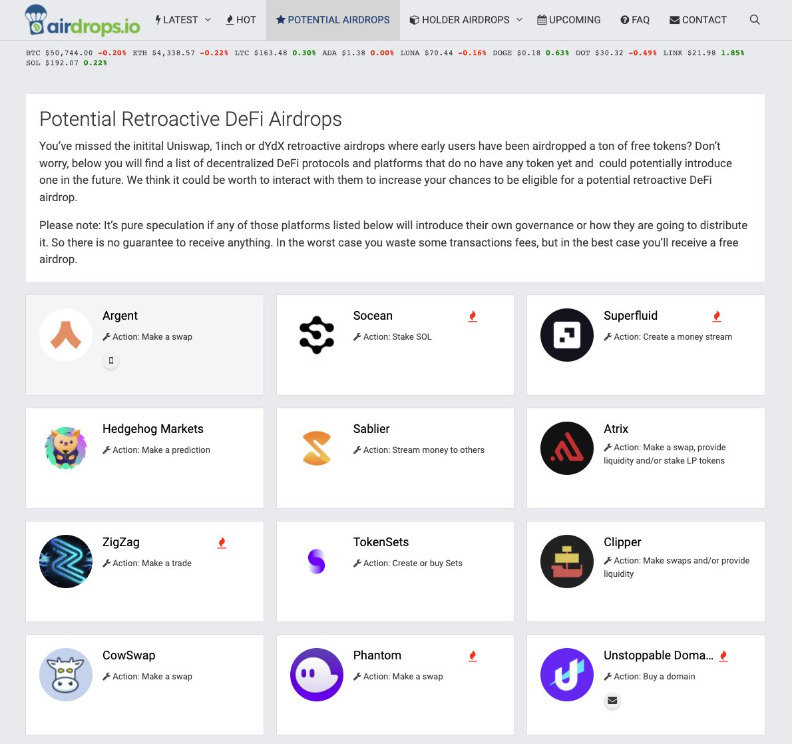Open the CONTACT menu item
This screenshot has height=744, width=792.
[x=698, y=20]
